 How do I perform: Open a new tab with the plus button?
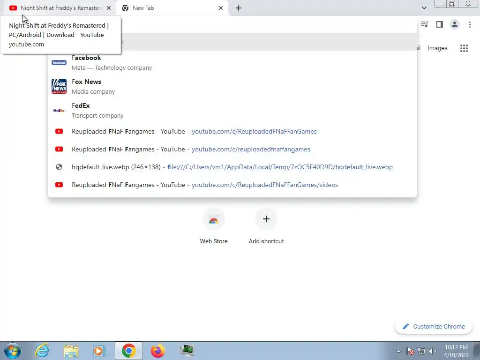239,8
